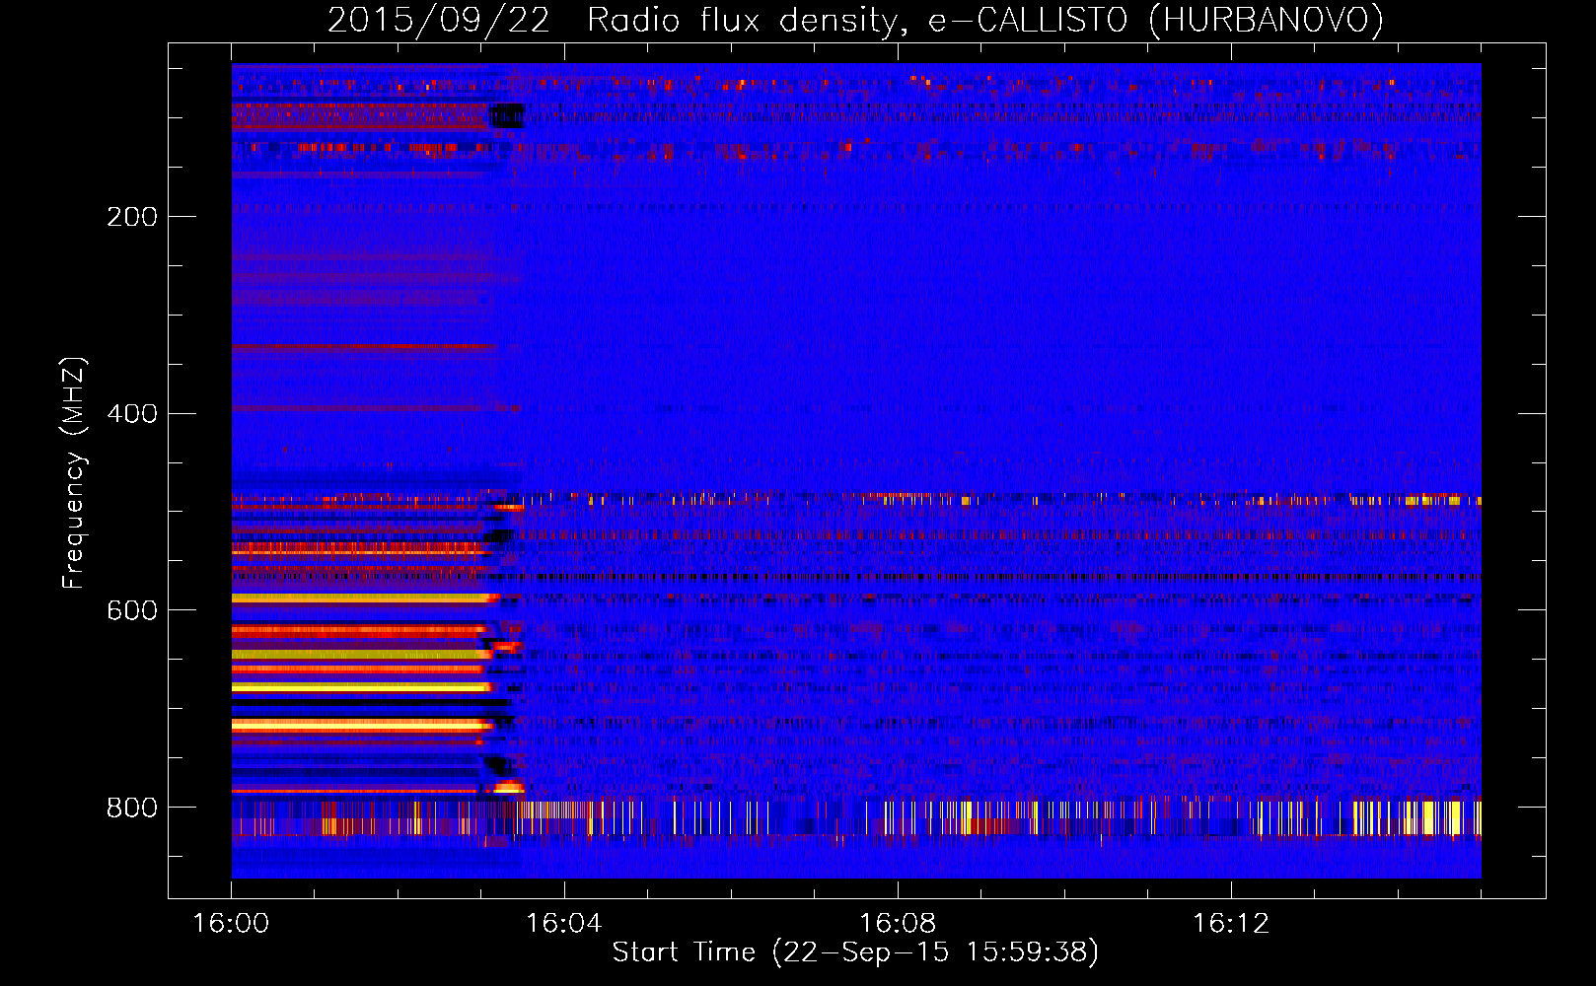Click the '16:00' time tick label

point(231,924)
